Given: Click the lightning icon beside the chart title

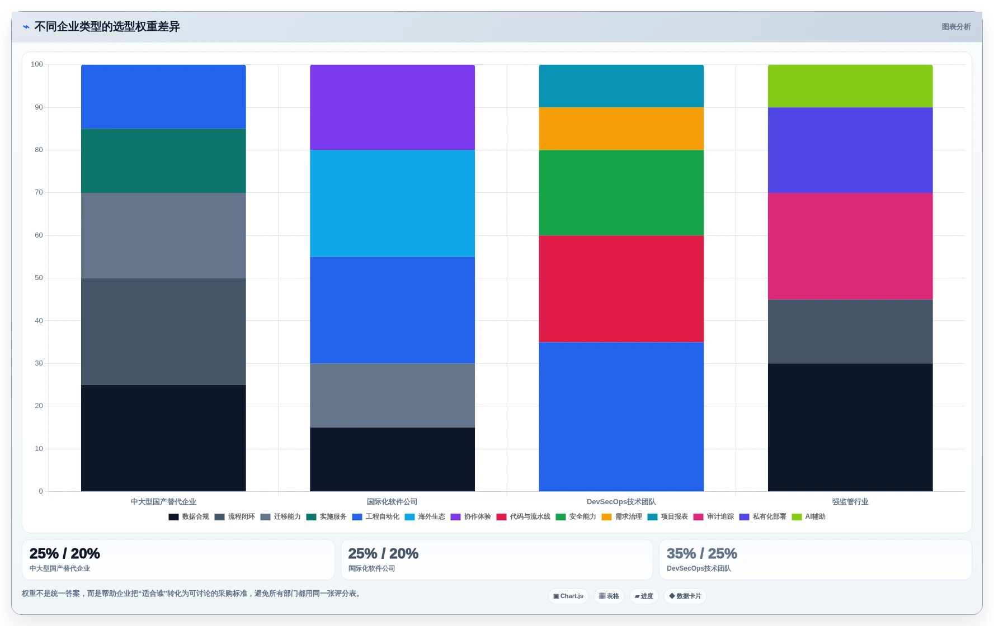Looking at the screenshot, I should tap(26, 27).
